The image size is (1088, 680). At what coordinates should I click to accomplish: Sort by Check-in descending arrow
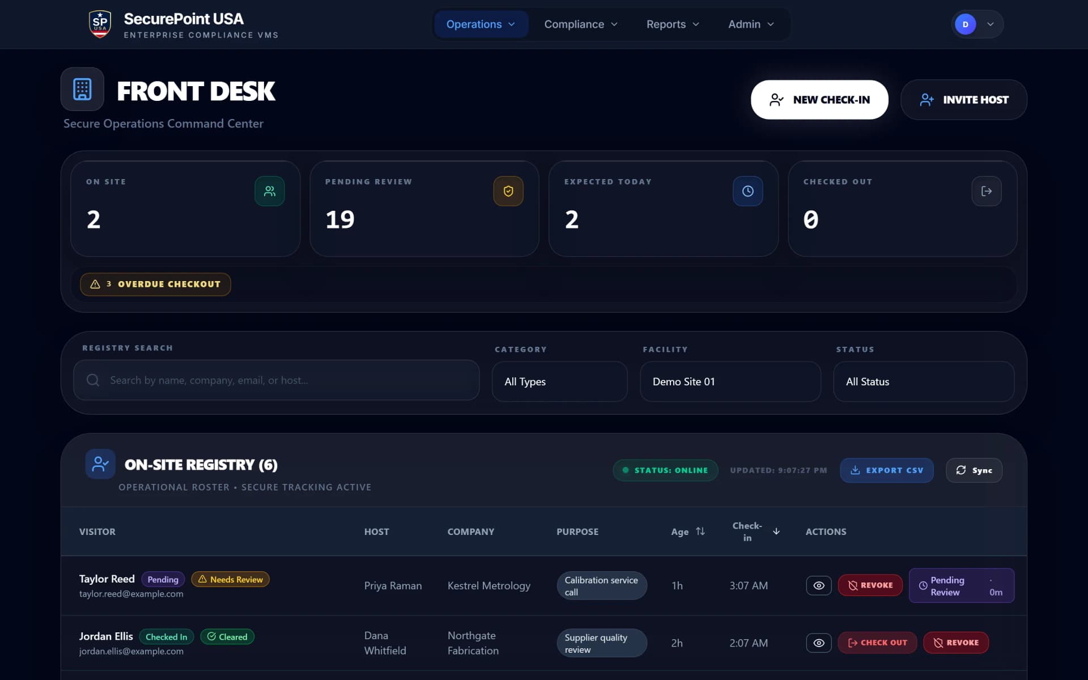(x=776, y=531)
